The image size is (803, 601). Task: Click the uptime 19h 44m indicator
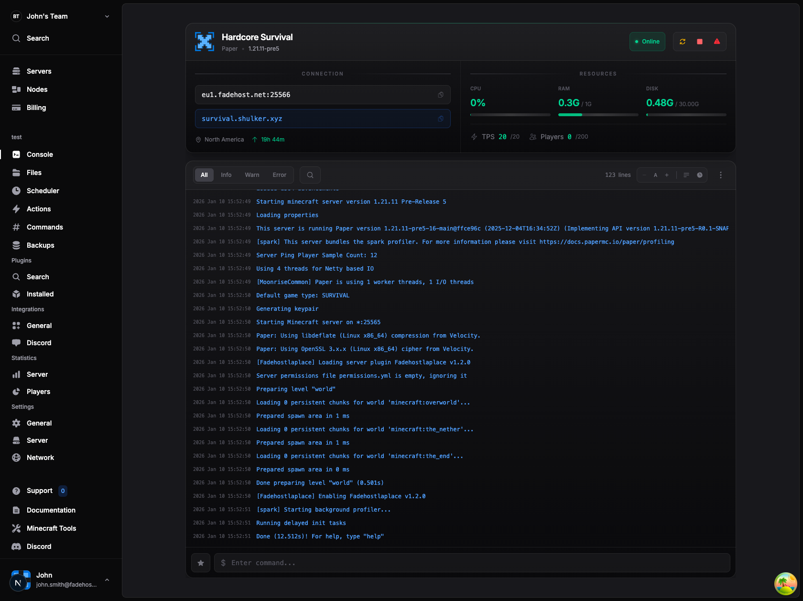pyautogui.click(x=268, y=140)
